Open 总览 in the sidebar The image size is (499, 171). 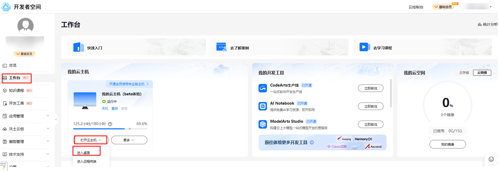pyautogui.click(x=12, y=65)
